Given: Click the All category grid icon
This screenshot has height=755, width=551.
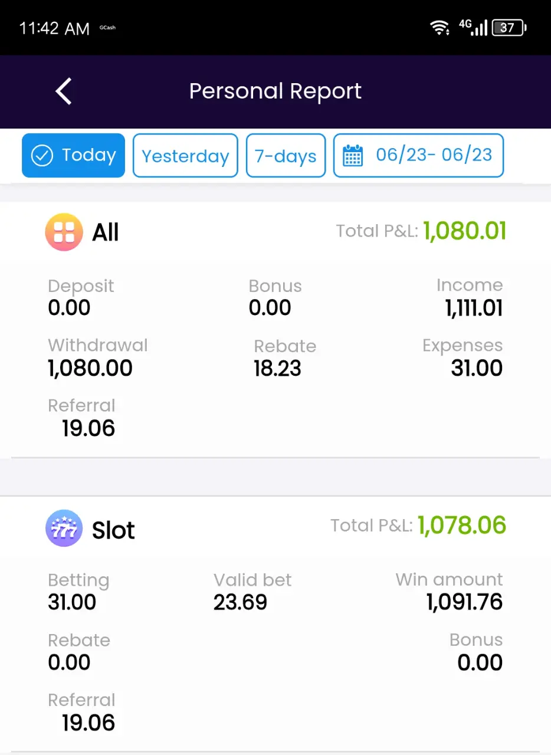Looking at the screenshot, I should 64,232.
